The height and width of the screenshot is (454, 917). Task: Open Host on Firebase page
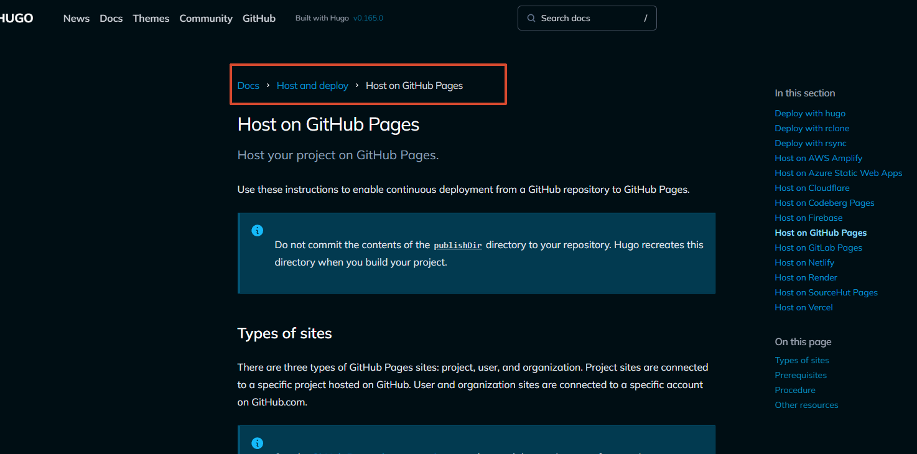[x=809, y=218]
